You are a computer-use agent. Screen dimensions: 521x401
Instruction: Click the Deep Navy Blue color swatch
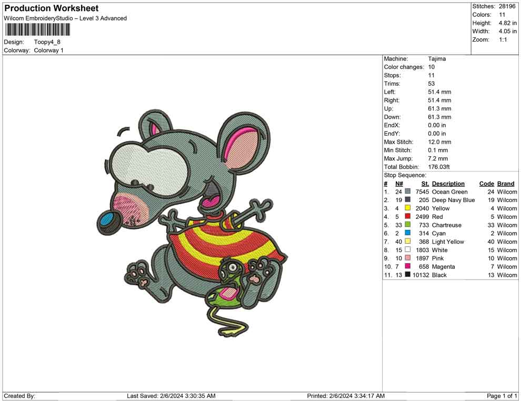tap(408, 199)
